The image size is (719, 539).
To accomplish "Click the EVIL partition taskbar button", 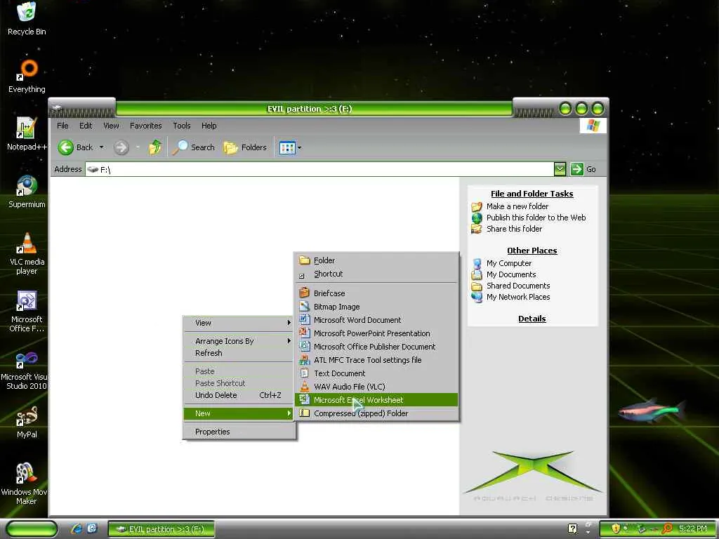I will [x=161, y=529].
